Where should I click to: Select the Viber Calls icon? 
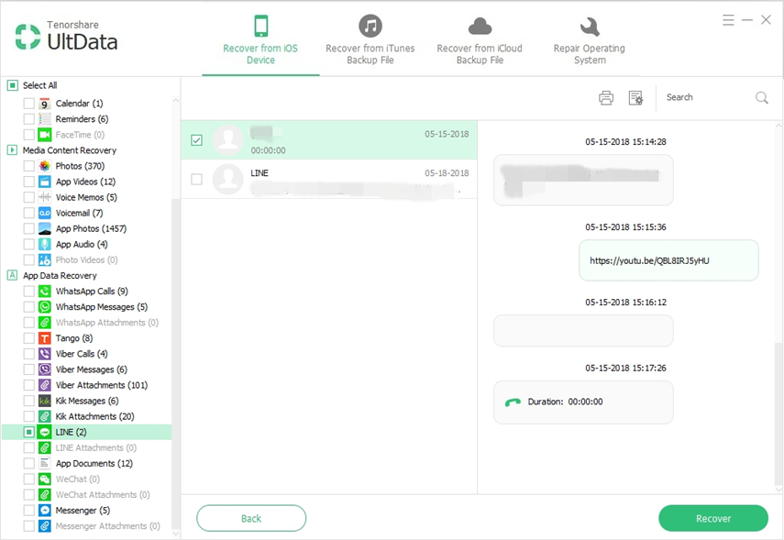tap(45, 354)
